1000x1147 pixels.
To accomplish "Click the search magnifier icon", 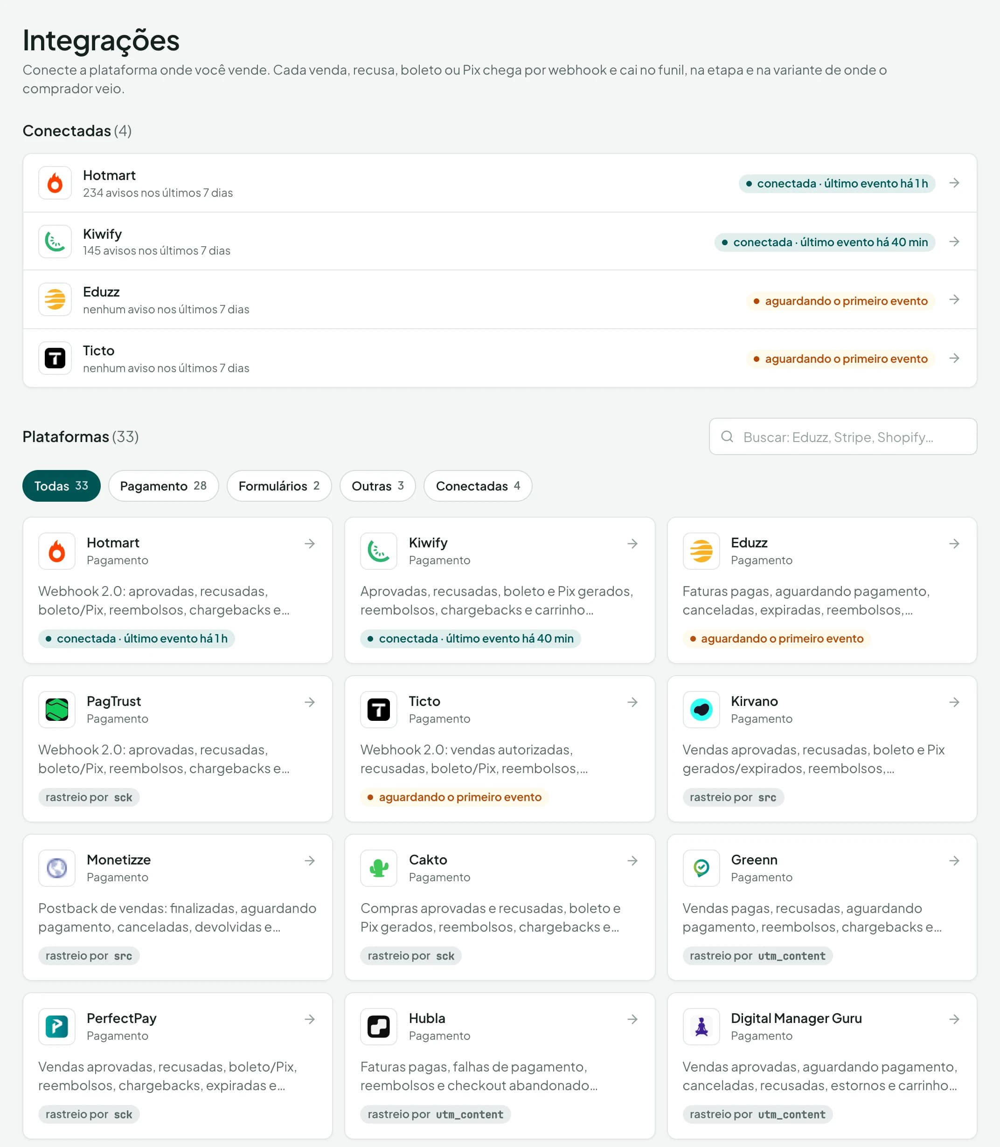I will click(x=727, y=437).
